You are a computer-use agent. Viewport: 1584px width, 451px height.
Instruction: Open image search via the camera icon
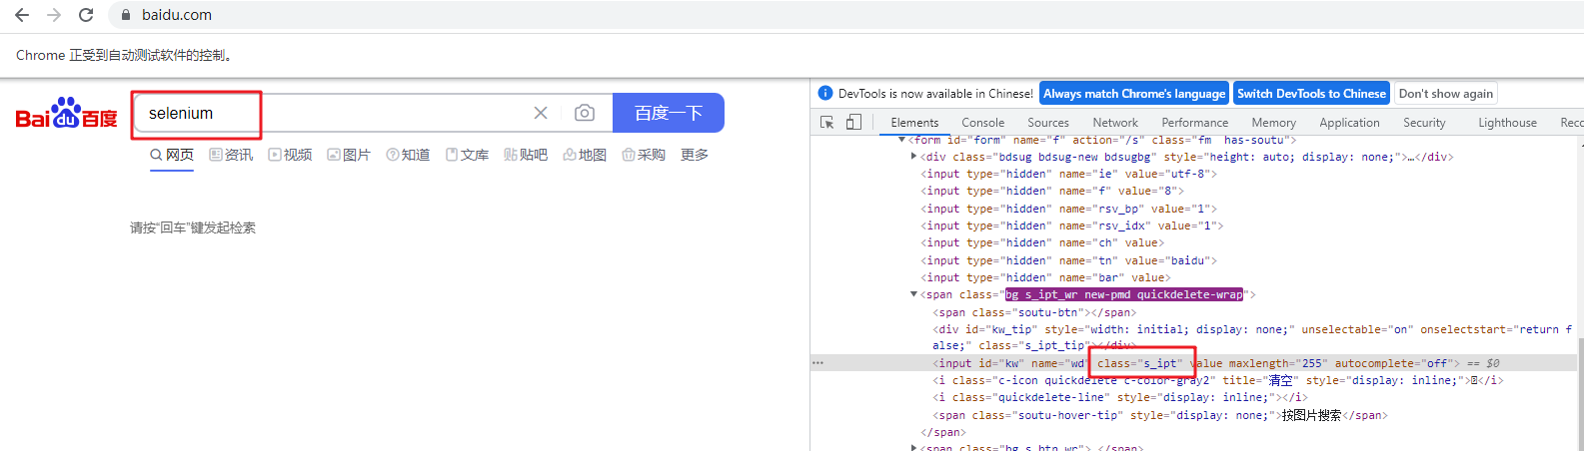click(585, 113)
